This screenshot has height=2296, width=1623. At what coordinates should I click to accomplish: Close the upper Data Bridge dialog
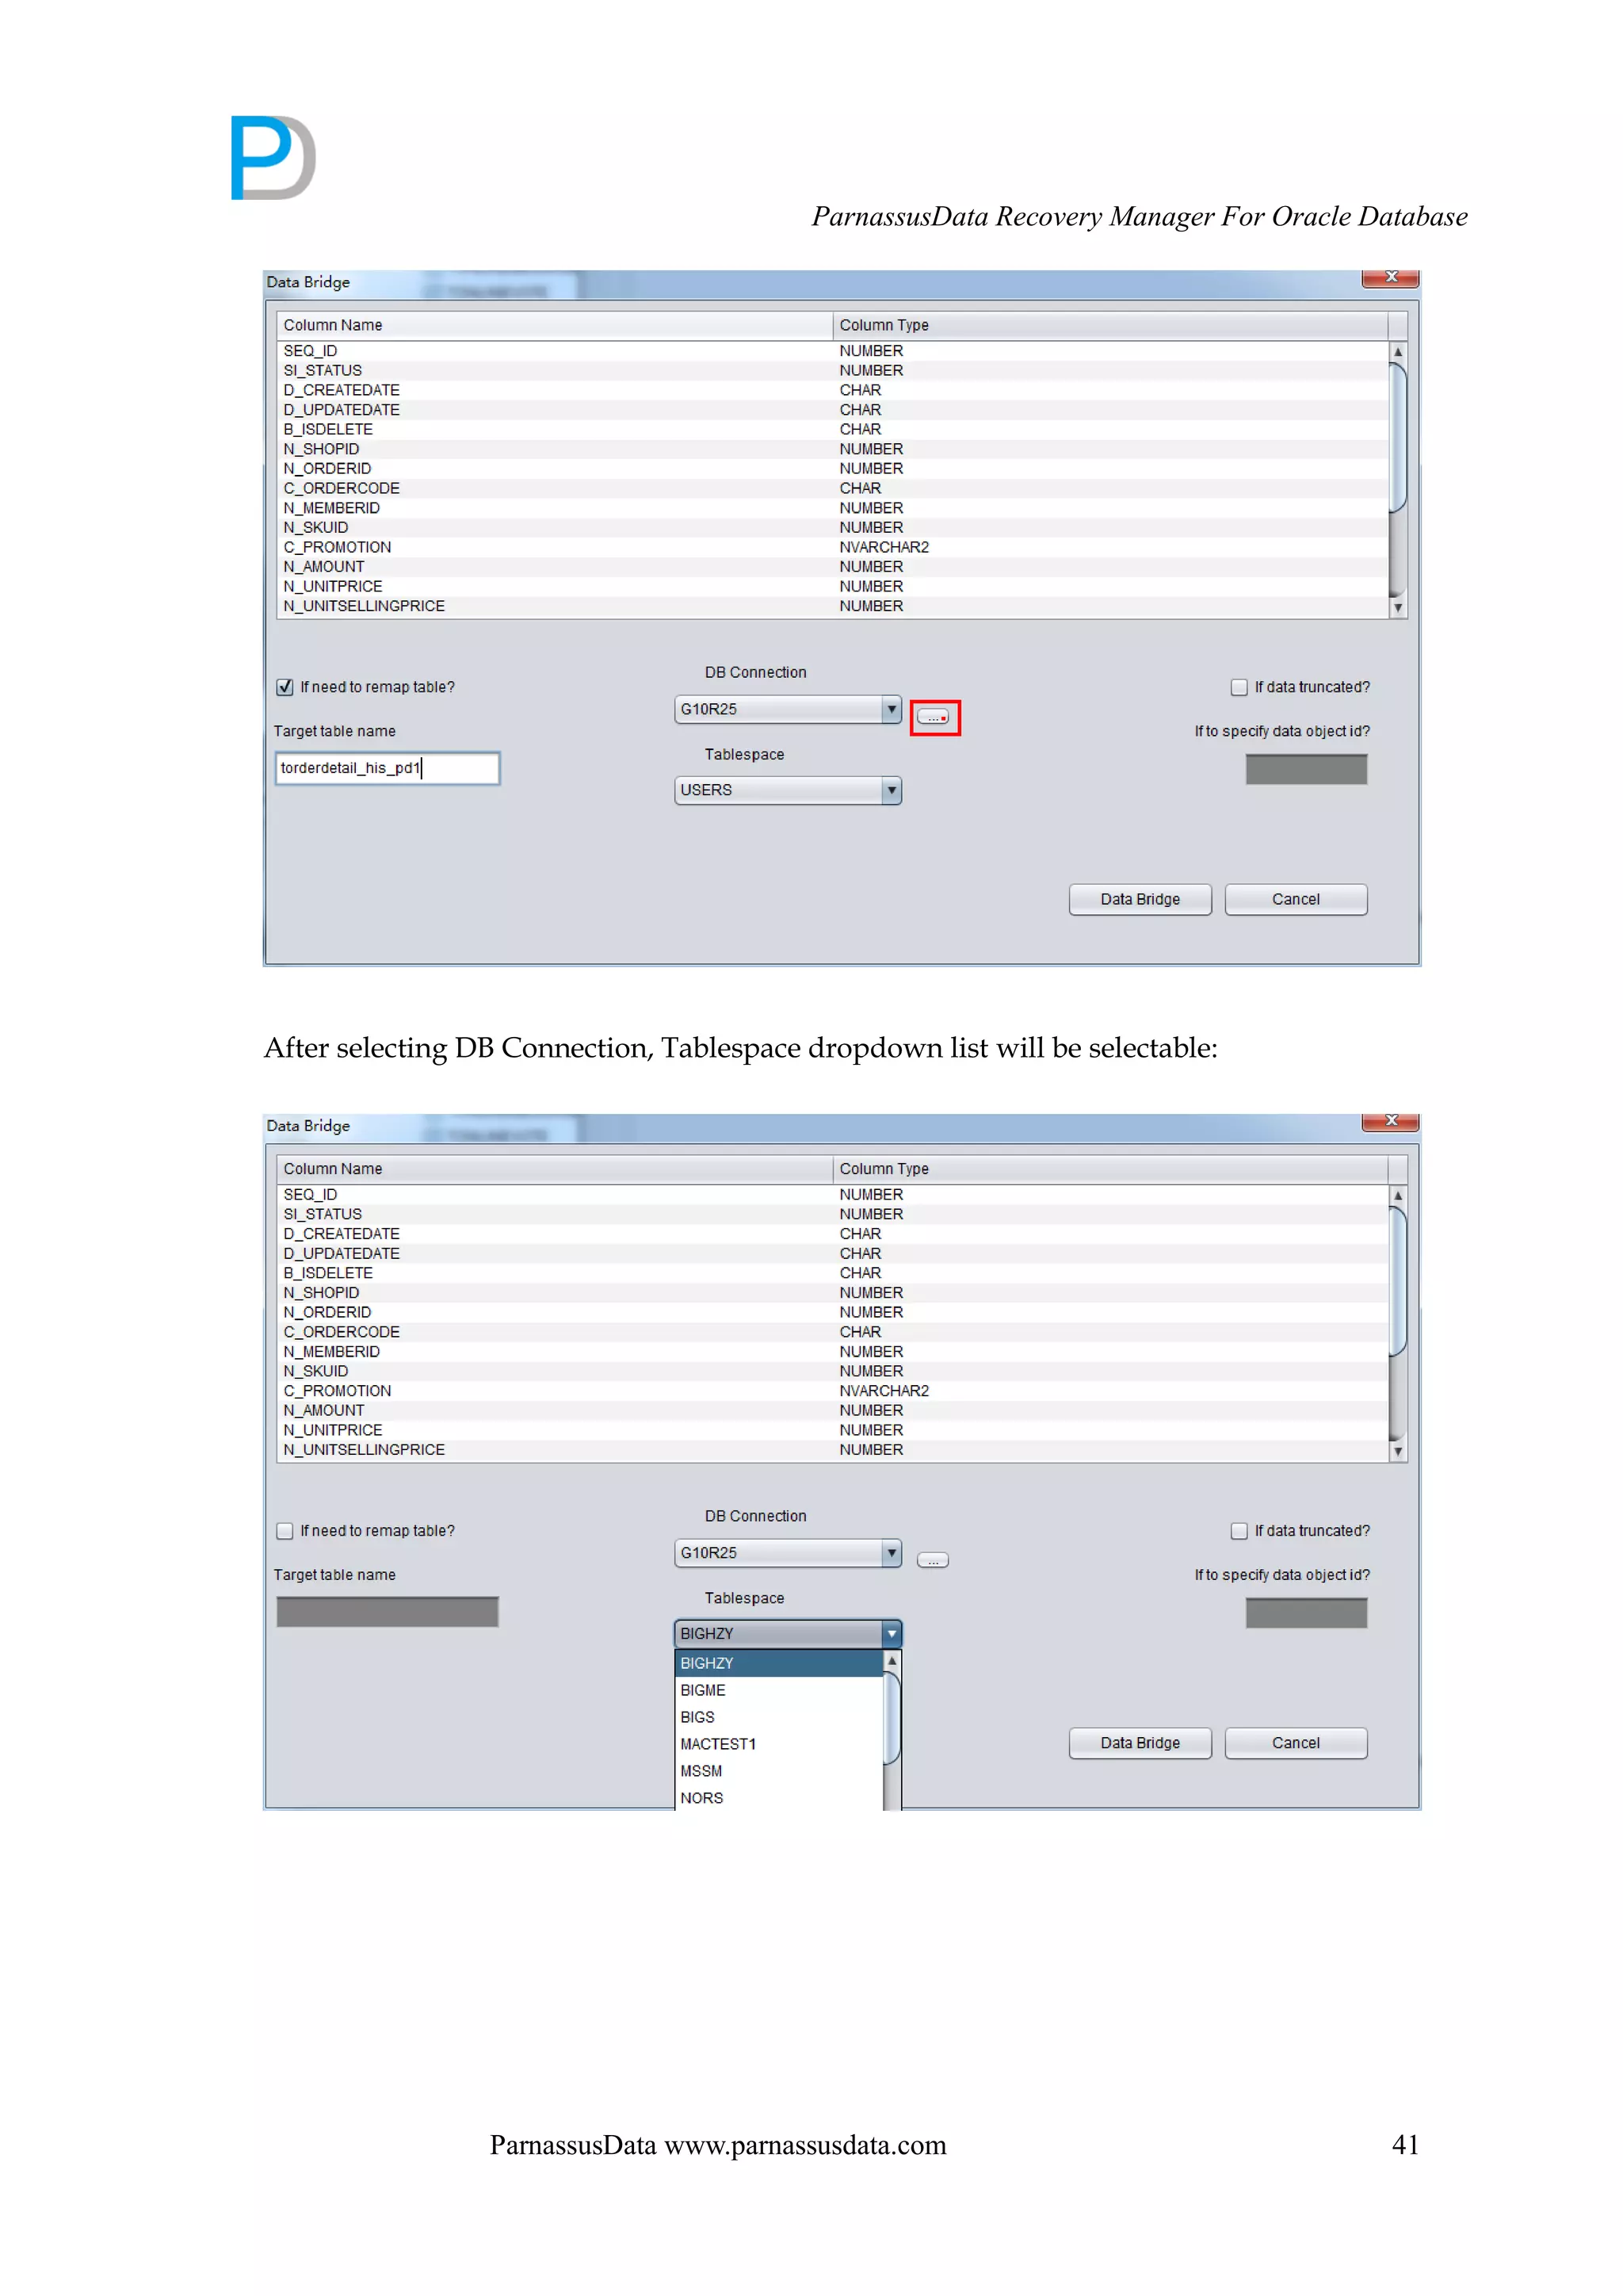pyautogui.click(x=1390, y=278)
